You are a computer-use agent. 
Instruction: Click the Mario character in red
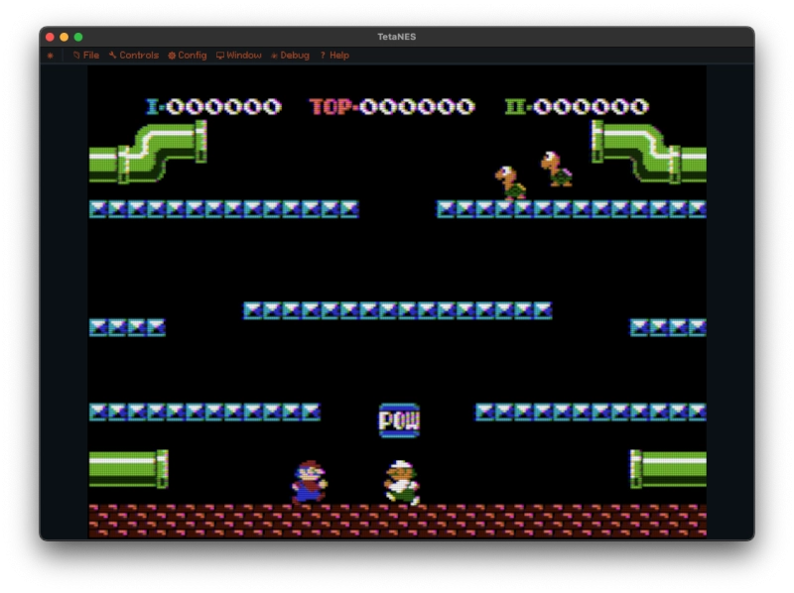pos(309,482)
